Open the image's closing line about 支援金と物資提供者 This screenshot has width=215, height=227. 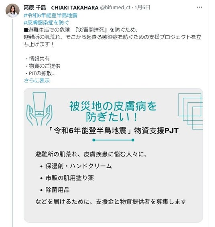111,201
